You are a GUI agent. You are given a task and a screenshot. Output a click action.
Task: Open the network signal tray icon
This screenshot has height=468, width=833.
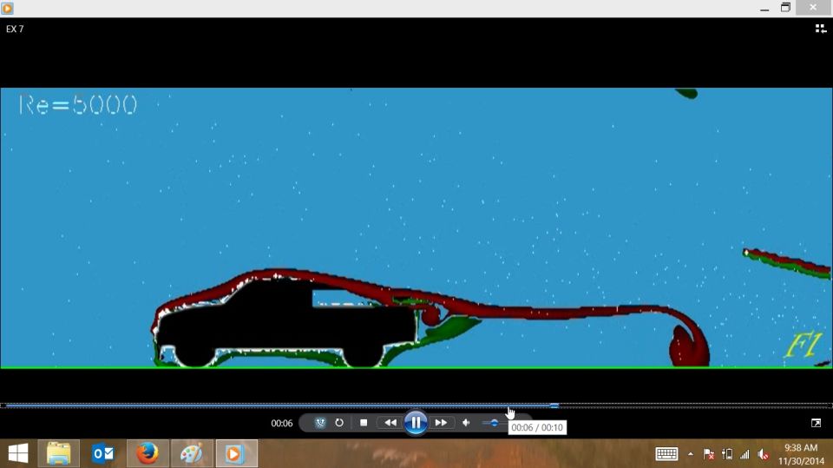(744, 454)
